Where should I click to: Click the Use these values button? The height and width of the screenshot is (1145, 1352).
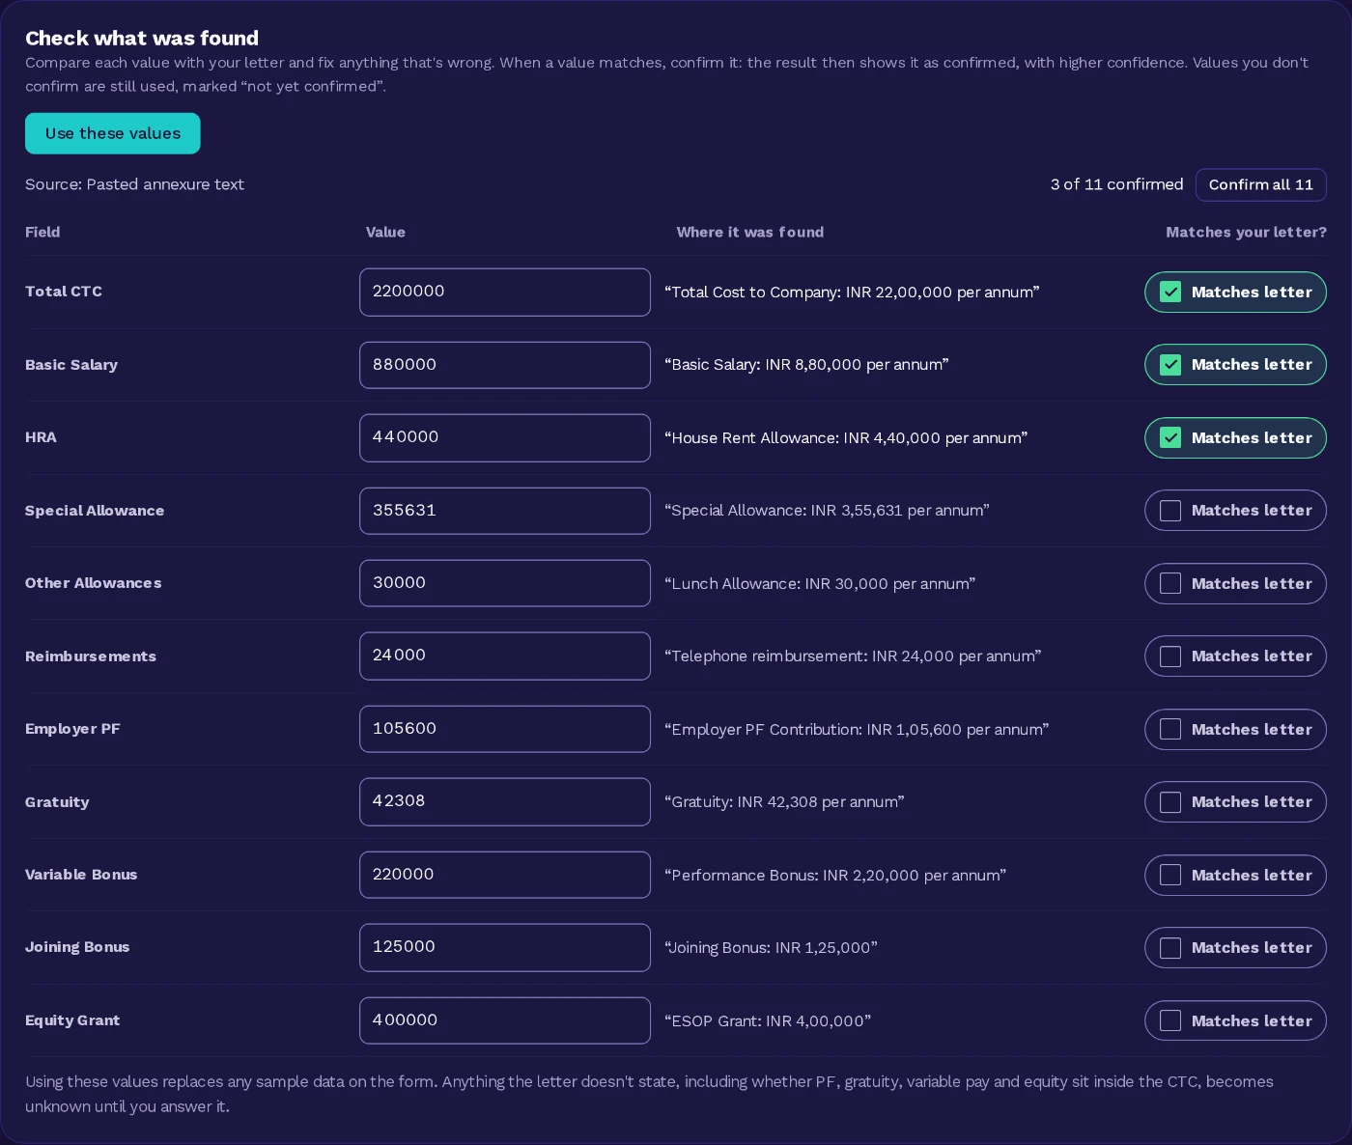[112, 133]
